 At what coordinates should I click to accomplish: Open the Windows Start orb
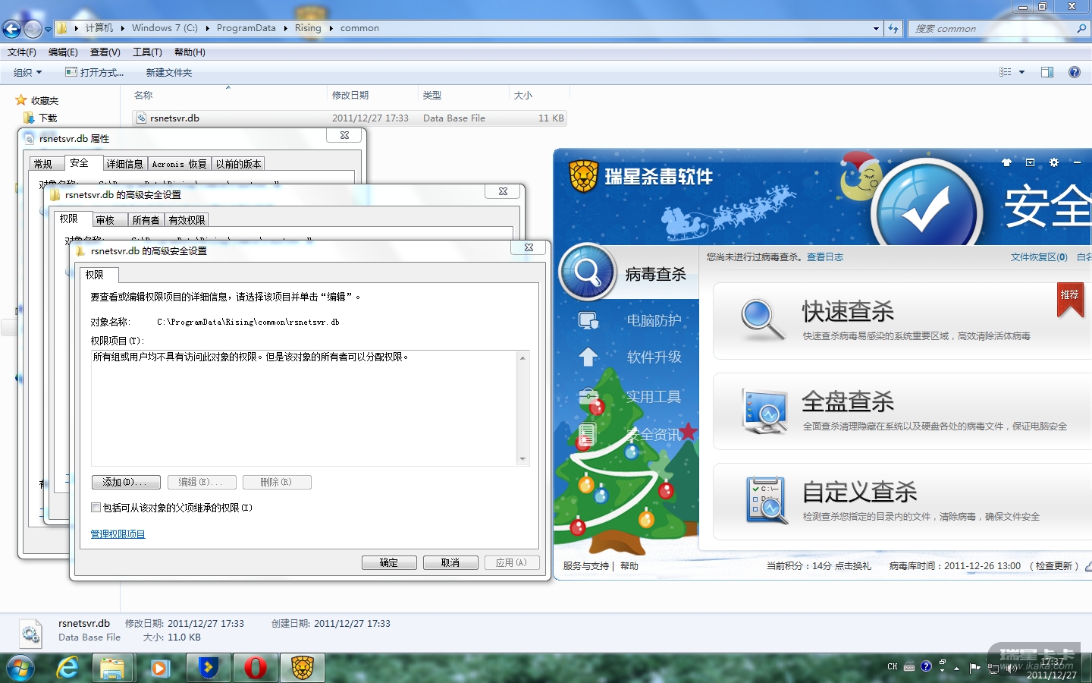coord(20,669)
